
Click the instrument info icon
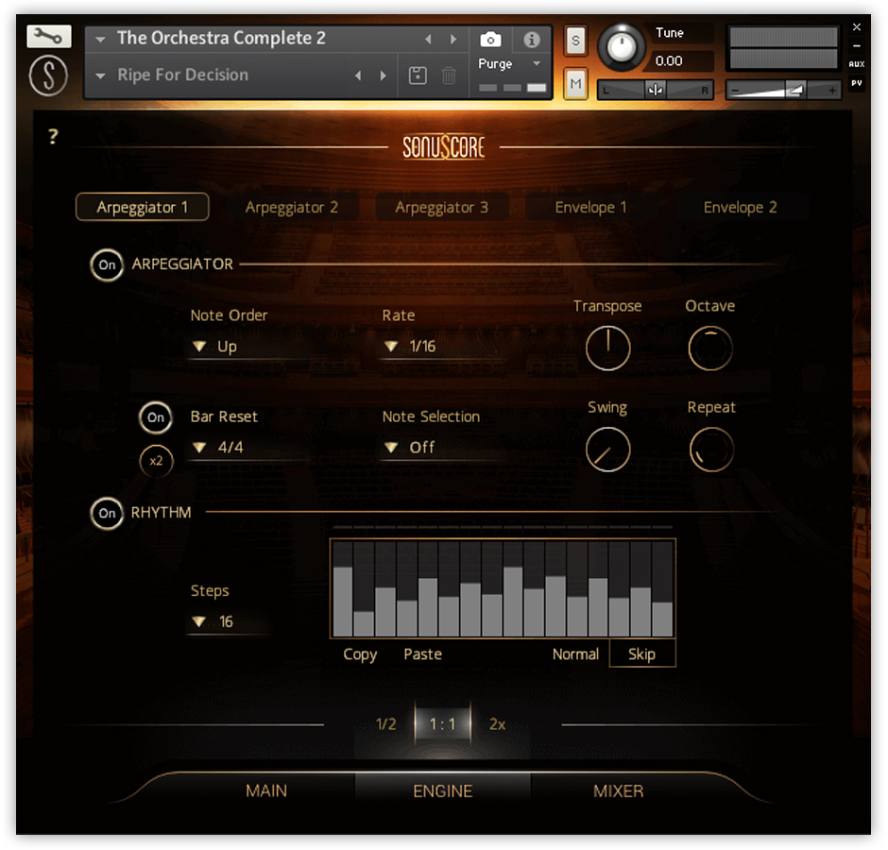[530, 40]
